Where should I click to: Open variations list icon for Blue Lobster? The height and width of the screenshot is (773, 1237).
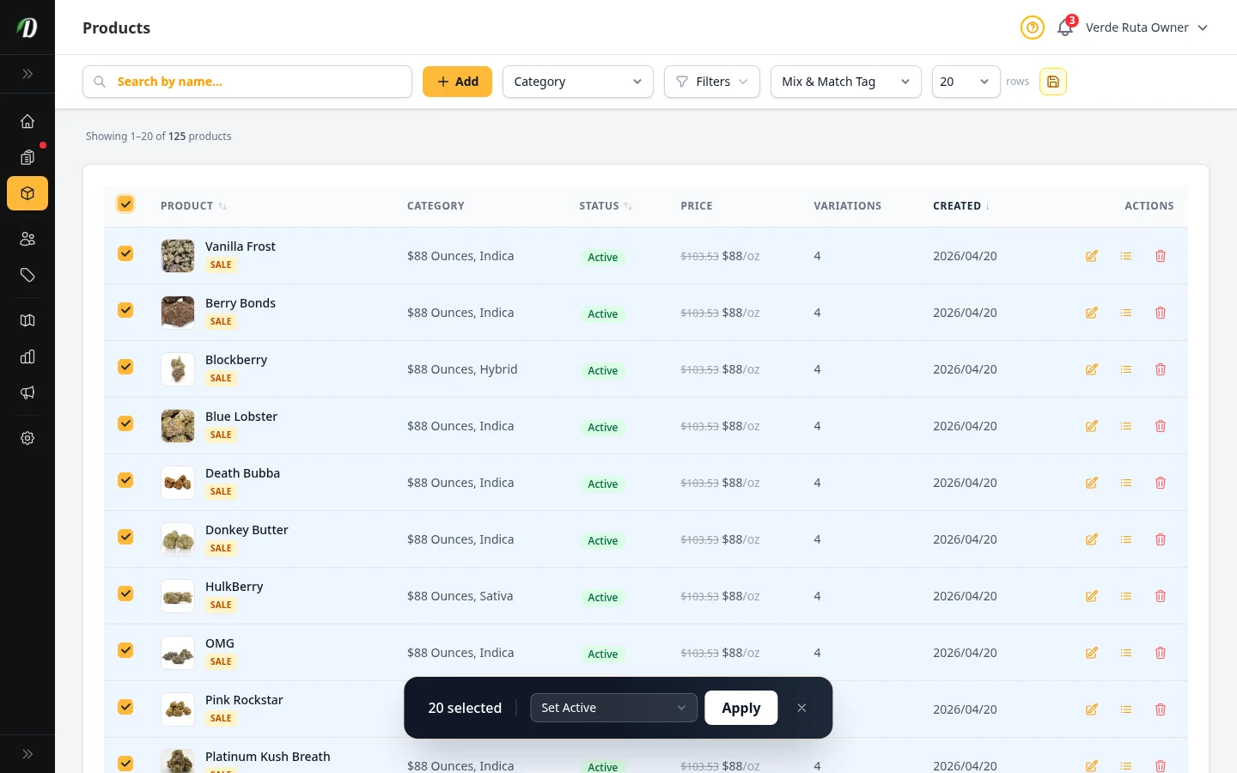point(1125,426)
